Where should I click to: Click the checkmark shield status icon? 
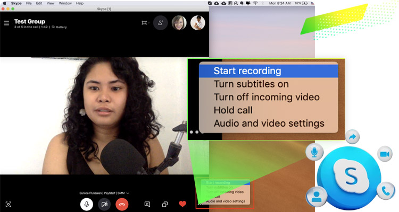210,3
